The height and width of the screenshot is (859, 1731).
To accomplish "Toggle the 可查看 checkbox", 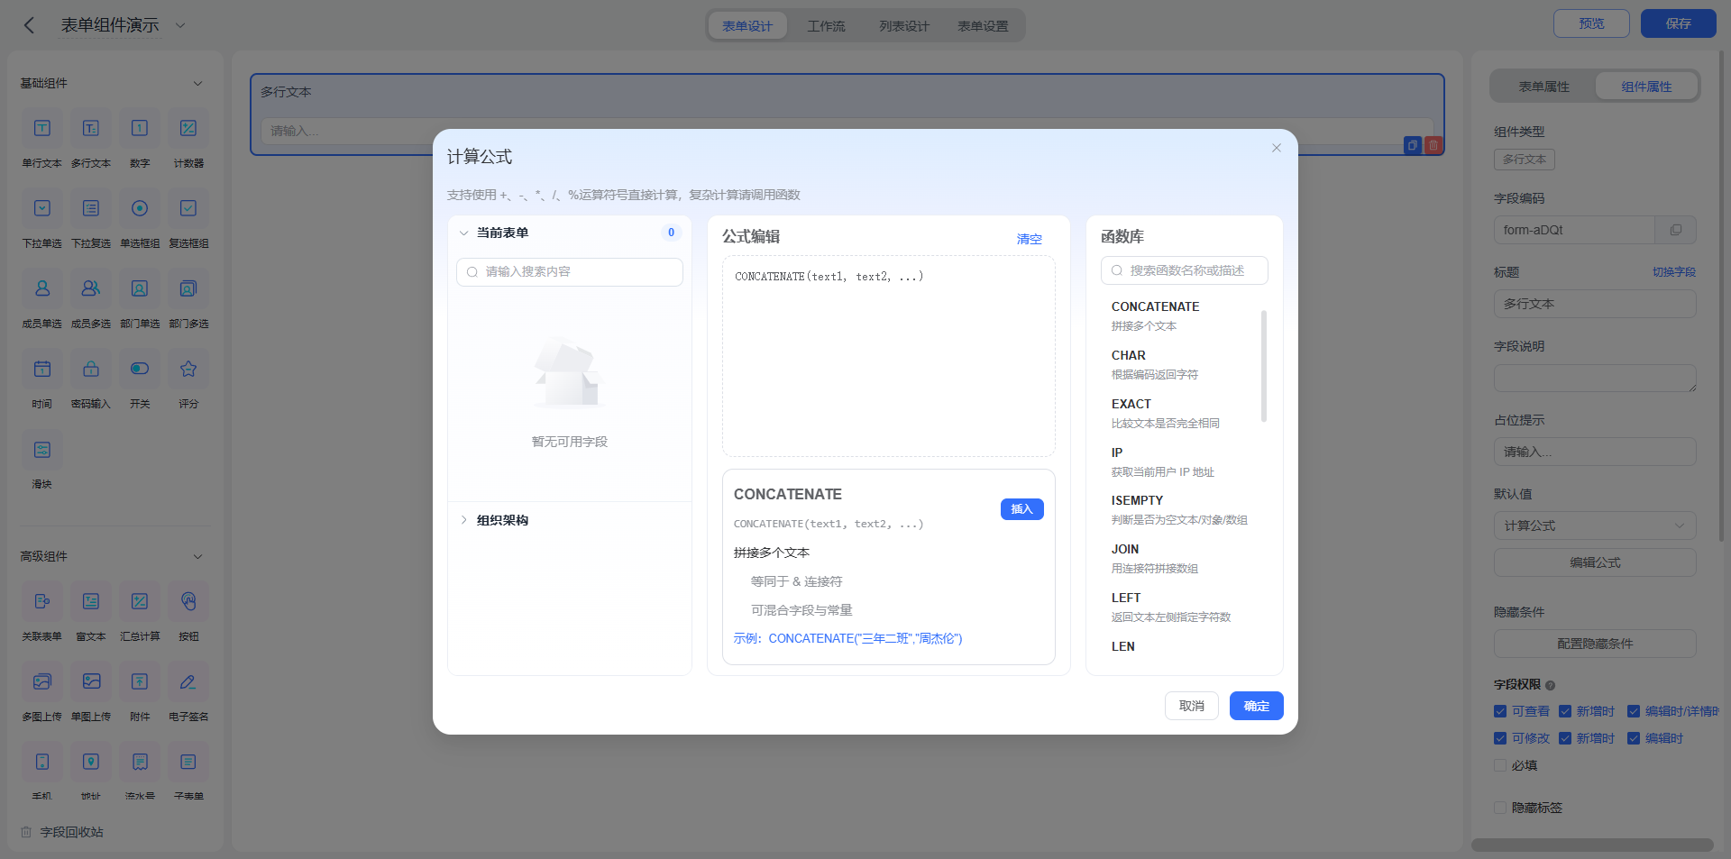I will [x=1500, y=711].
